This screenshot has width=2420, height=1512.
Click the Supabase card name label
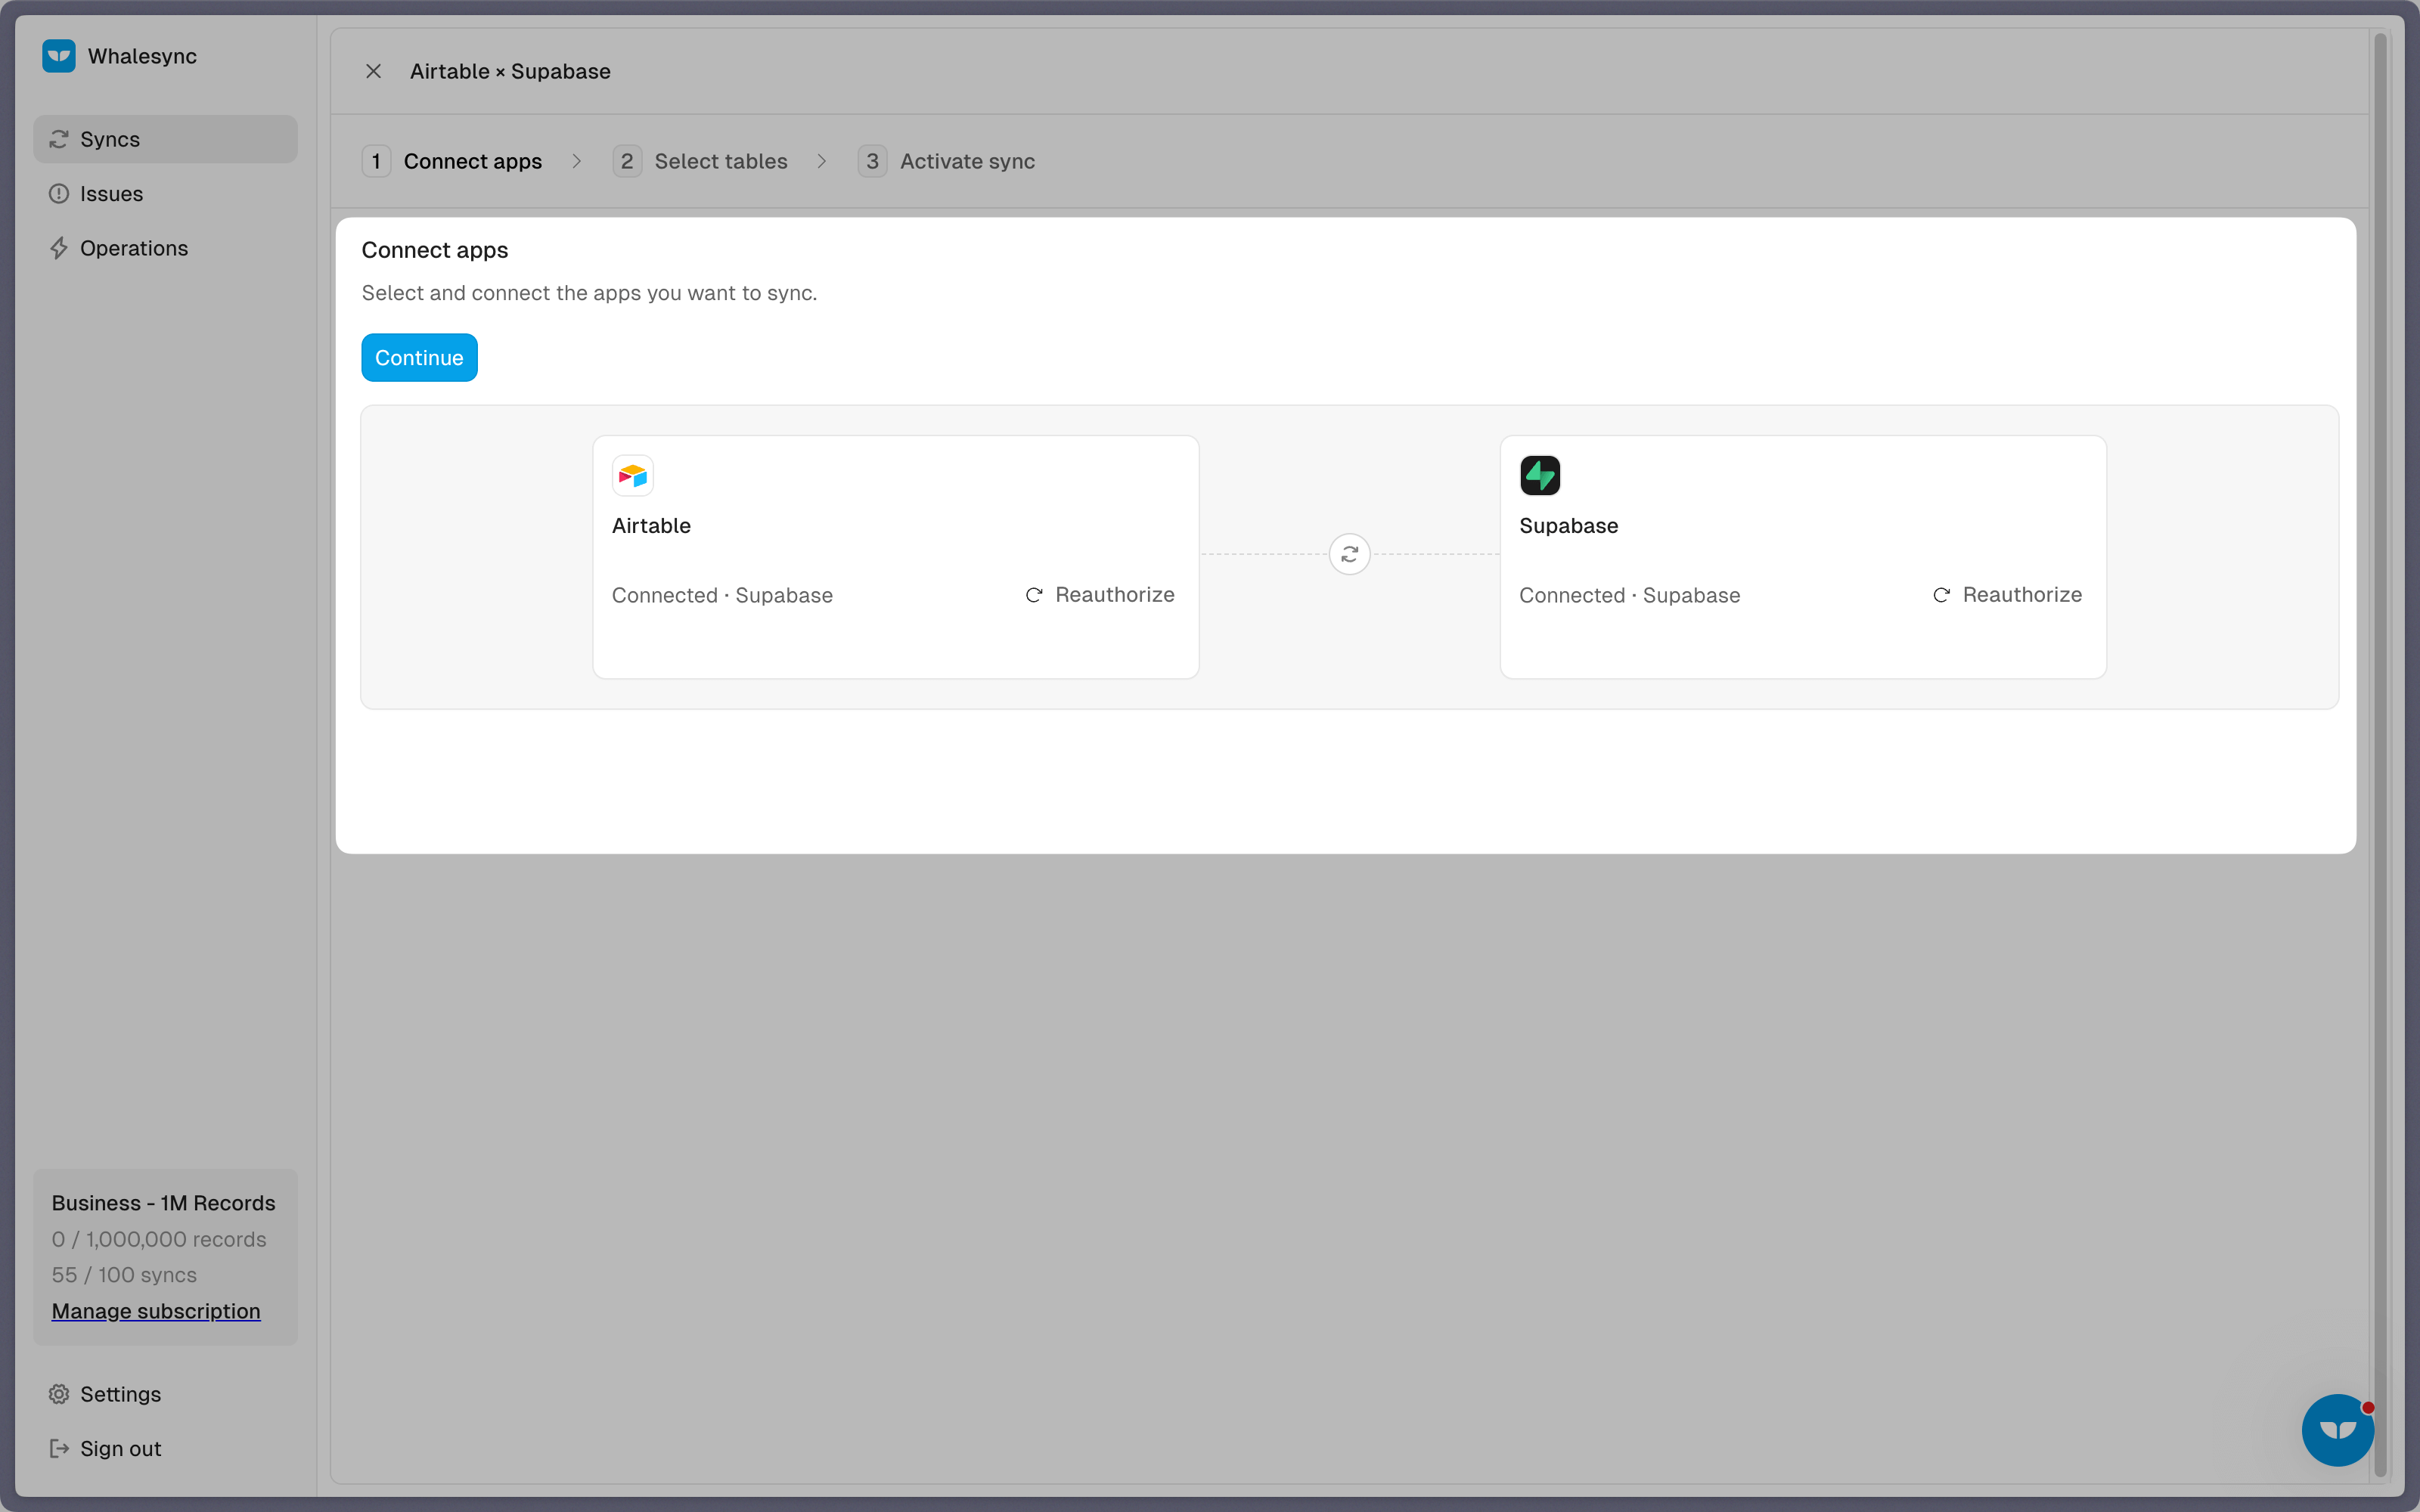[1568, 526]
